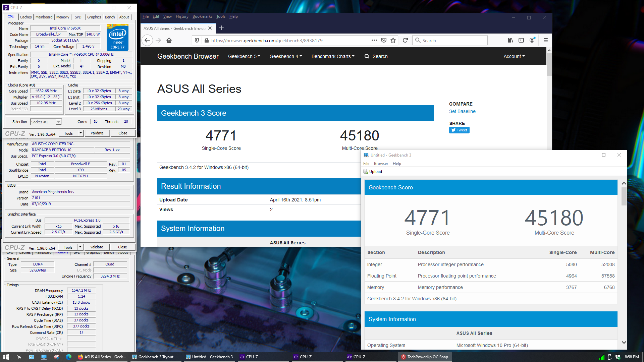Open Geekbench 3 Tryout taskbar item
644x362 pixels.
tap(156, 357)
